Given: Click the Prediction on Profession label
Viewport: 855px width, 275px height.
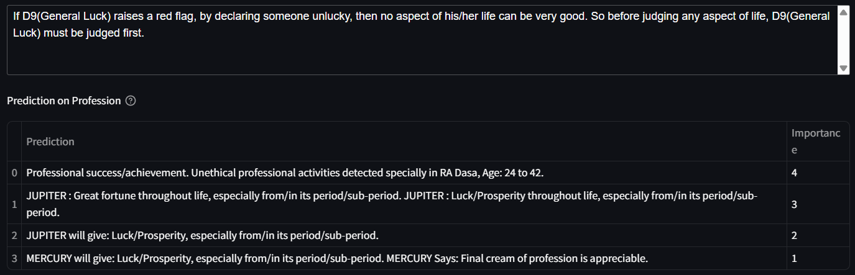Looking at the screenshot, I should pyautogui.click(x=63, y=101).
